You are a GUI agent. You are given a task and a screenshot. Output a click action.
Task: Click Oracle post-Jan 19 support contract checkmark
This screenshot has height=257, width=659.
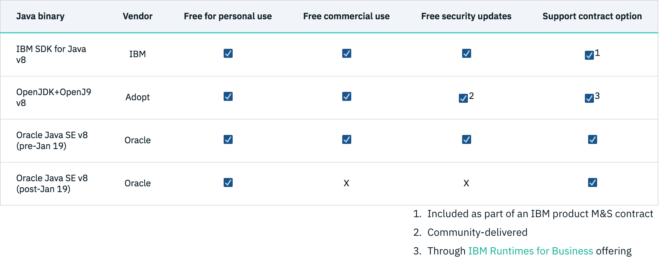coord(592,182)
